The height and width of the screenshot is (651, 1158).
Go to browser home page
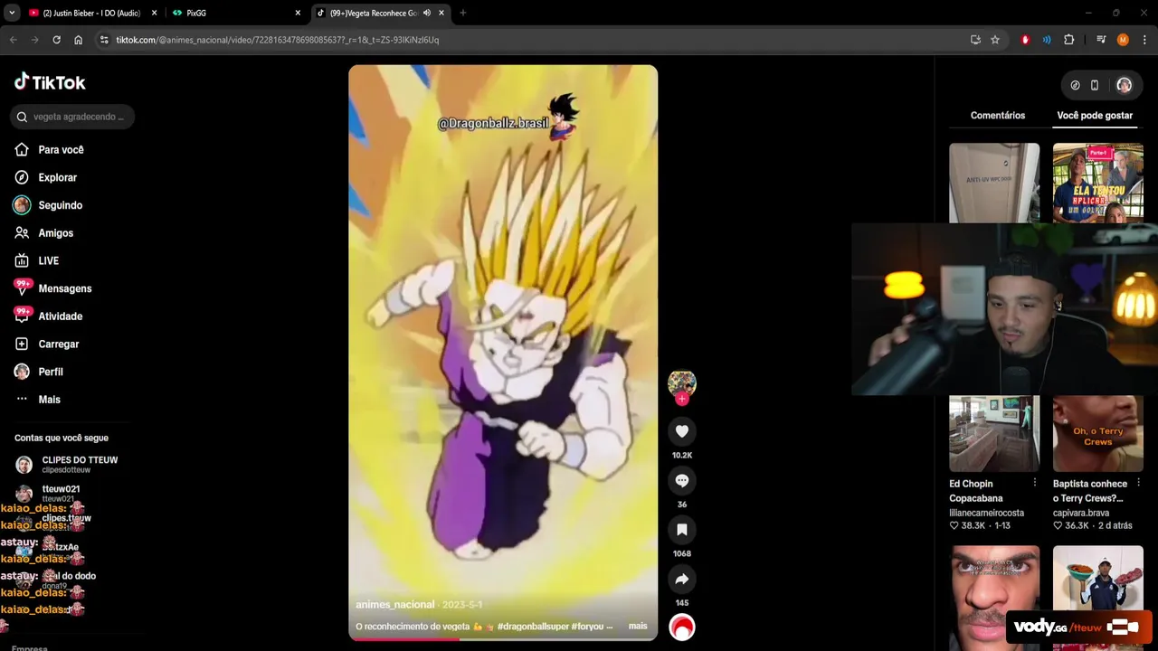pyautogui.click(x=79, y=40)
